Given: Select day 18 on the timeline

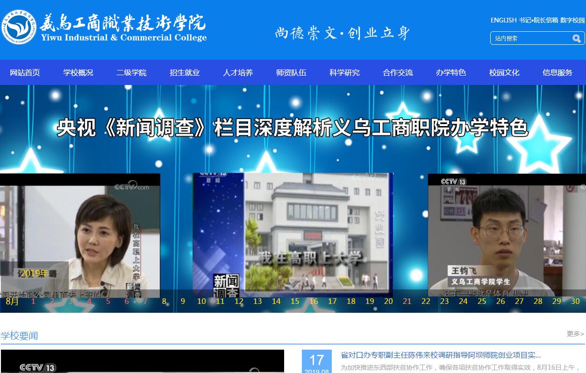Looking at the screenshot, I should click(x=351, y=301).
